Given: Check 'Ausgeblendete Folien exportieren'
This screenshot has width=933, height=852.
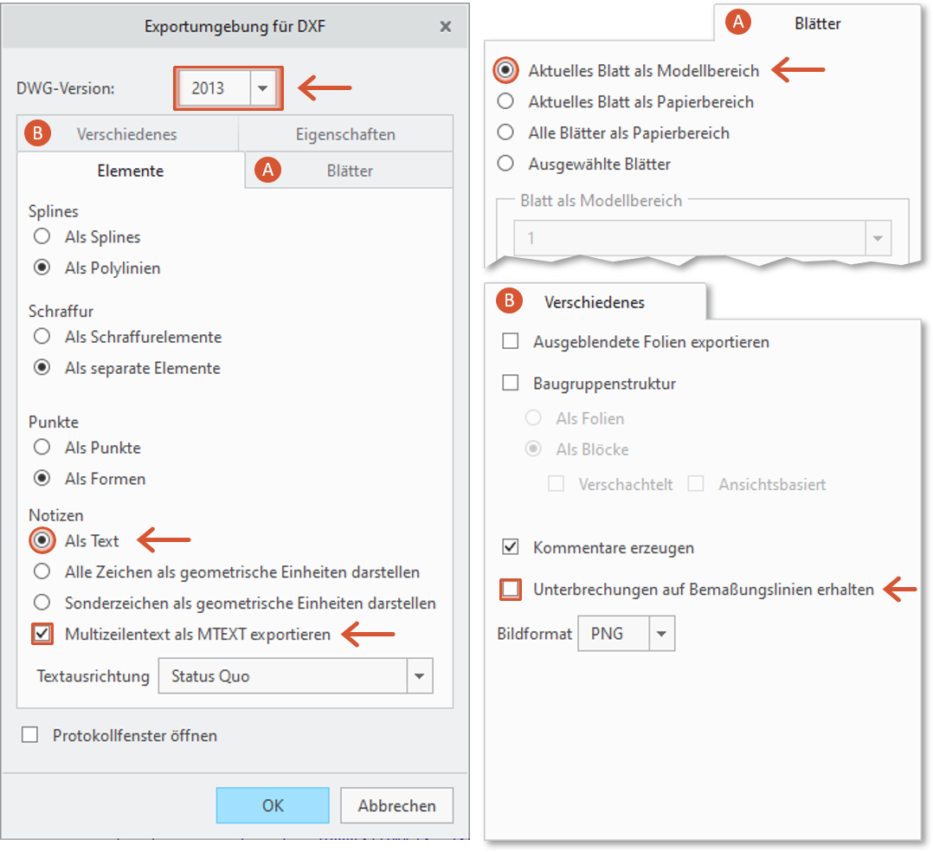Looking at the screenshot, I should point(511,342).
